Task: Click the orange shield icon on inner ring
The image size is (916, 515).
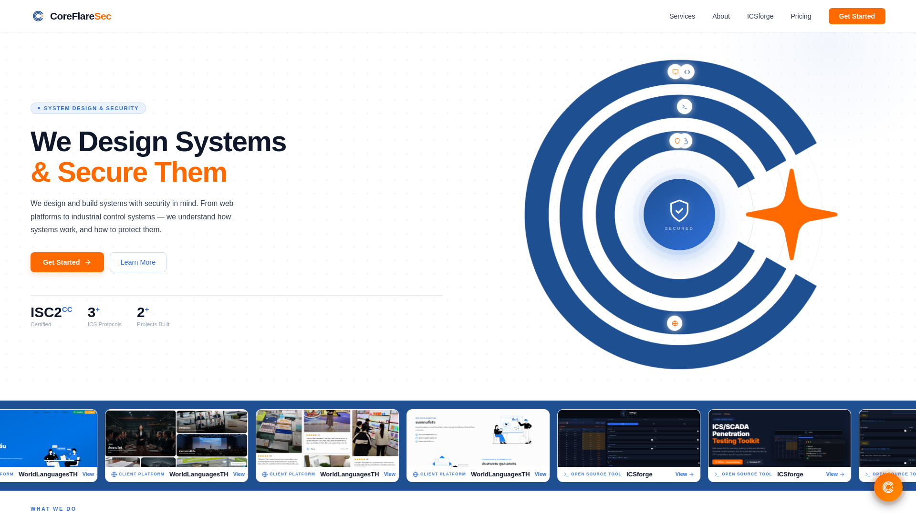Action: [677, 141]
